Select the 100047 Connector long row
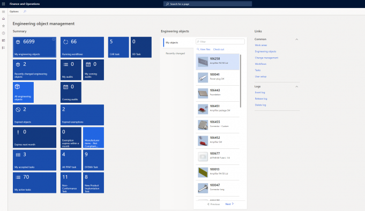This screenshot has width=365, height=211. click(218, 188)
